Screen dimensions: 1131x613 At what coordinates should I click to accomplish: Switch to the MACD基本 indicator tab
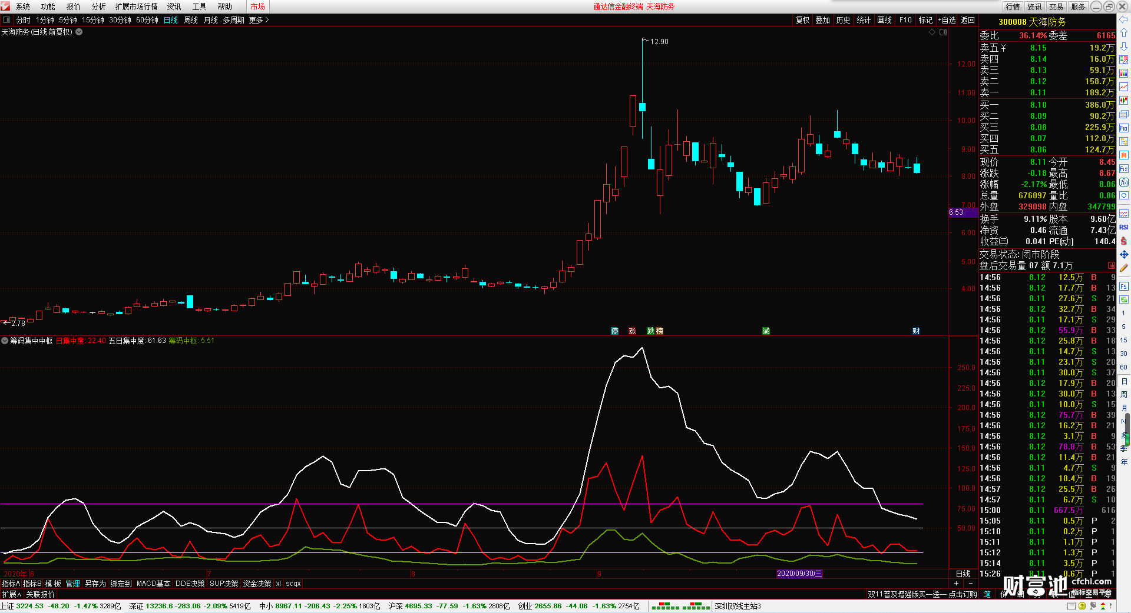pyautogui.click(x=153, y=584)
